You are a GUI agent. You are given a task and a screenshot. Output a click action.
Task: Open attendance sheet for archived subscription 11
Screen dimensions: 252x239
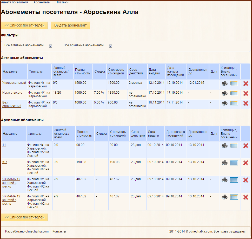pyautogui.click(x=234, y=146)
